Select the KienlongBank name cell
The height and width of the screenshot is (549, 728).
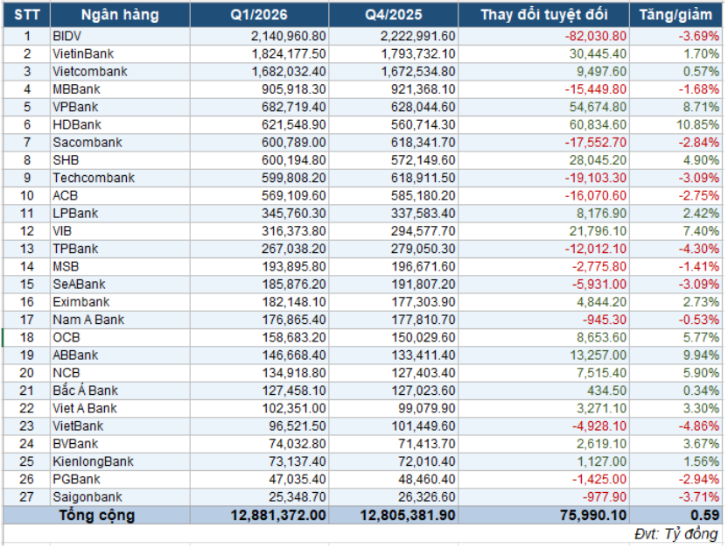tap(120, 461)
